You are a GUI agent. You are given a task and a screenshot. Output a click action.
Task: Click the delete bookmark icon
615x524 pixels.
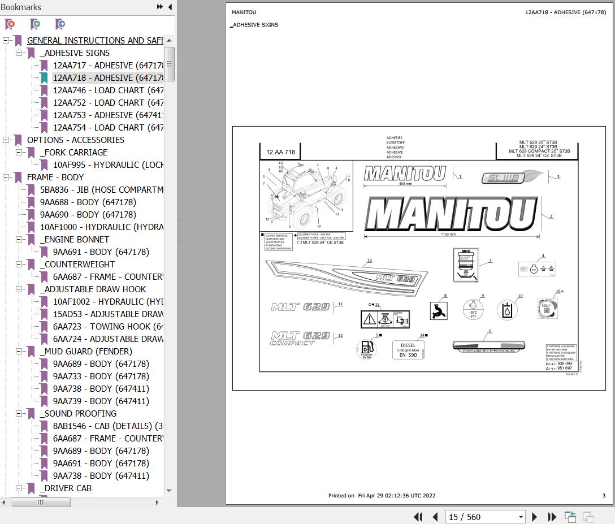click(10, 24)
